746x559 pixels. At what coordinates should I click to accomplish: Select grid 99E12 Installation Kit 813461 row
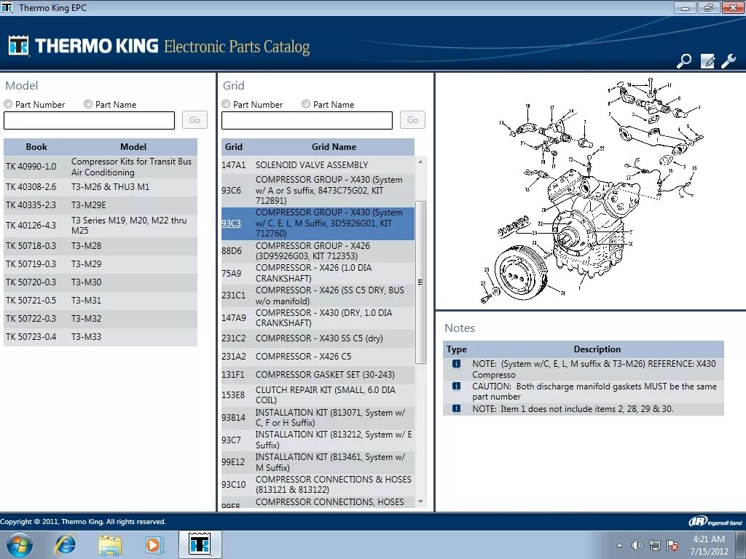point(318,462)
